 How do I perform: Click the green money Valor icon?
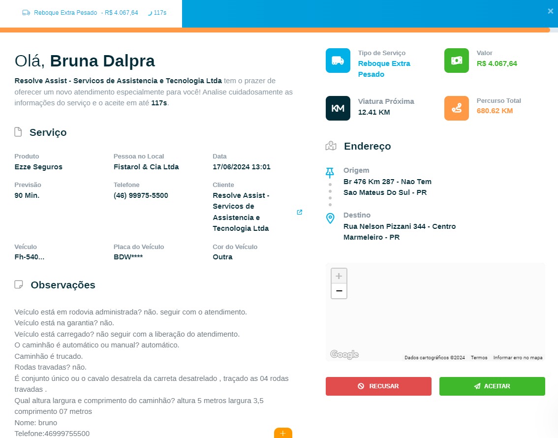[x=457, y=61]
